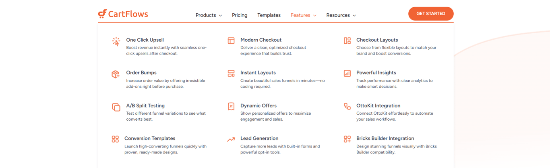
Task: Expand the Resources dropdown chevron
Action: [354, 16]
